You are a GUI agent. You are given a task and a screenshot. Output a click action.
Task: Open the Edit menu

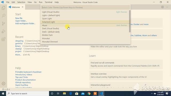click(x=13, y=2)
